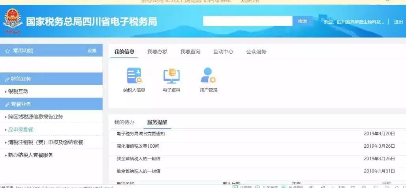
Task: Open 致全省纳税人的一封信 dated 2019年3月26日
Action: coord(138,158)
